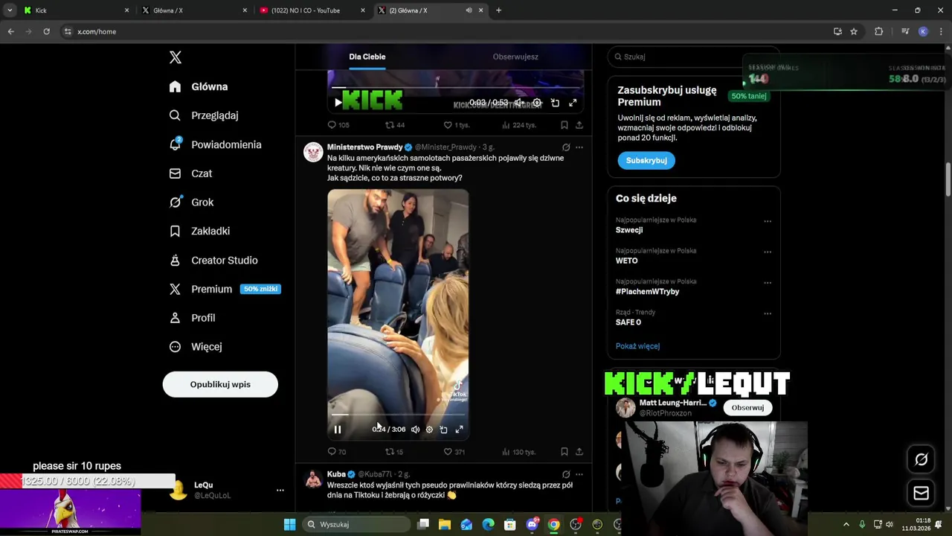Repost the post with 44 reposts
The width and height of the screenshot is (952, 536).
395,125
